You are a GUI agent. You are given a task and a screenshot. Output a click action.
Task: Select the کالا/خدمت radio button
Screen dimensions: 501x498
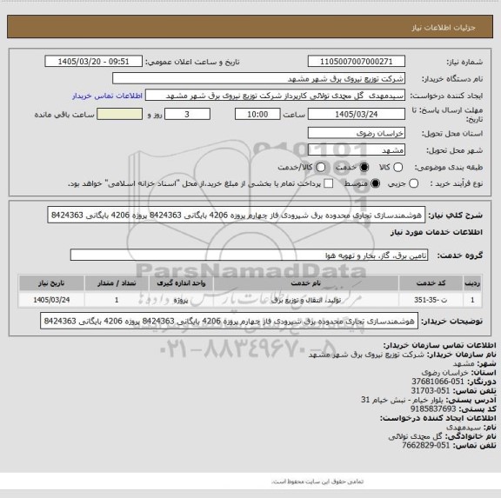[x=320, y=167]
